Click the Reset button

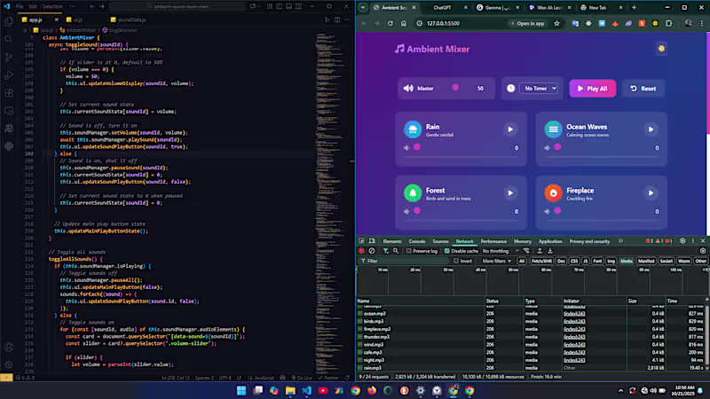(643, 89)
